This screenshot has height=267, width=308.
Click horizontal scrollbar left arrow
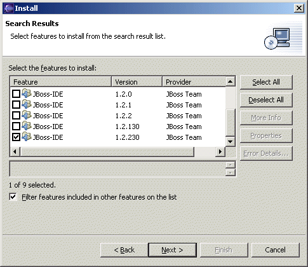[x=15, y=151]
